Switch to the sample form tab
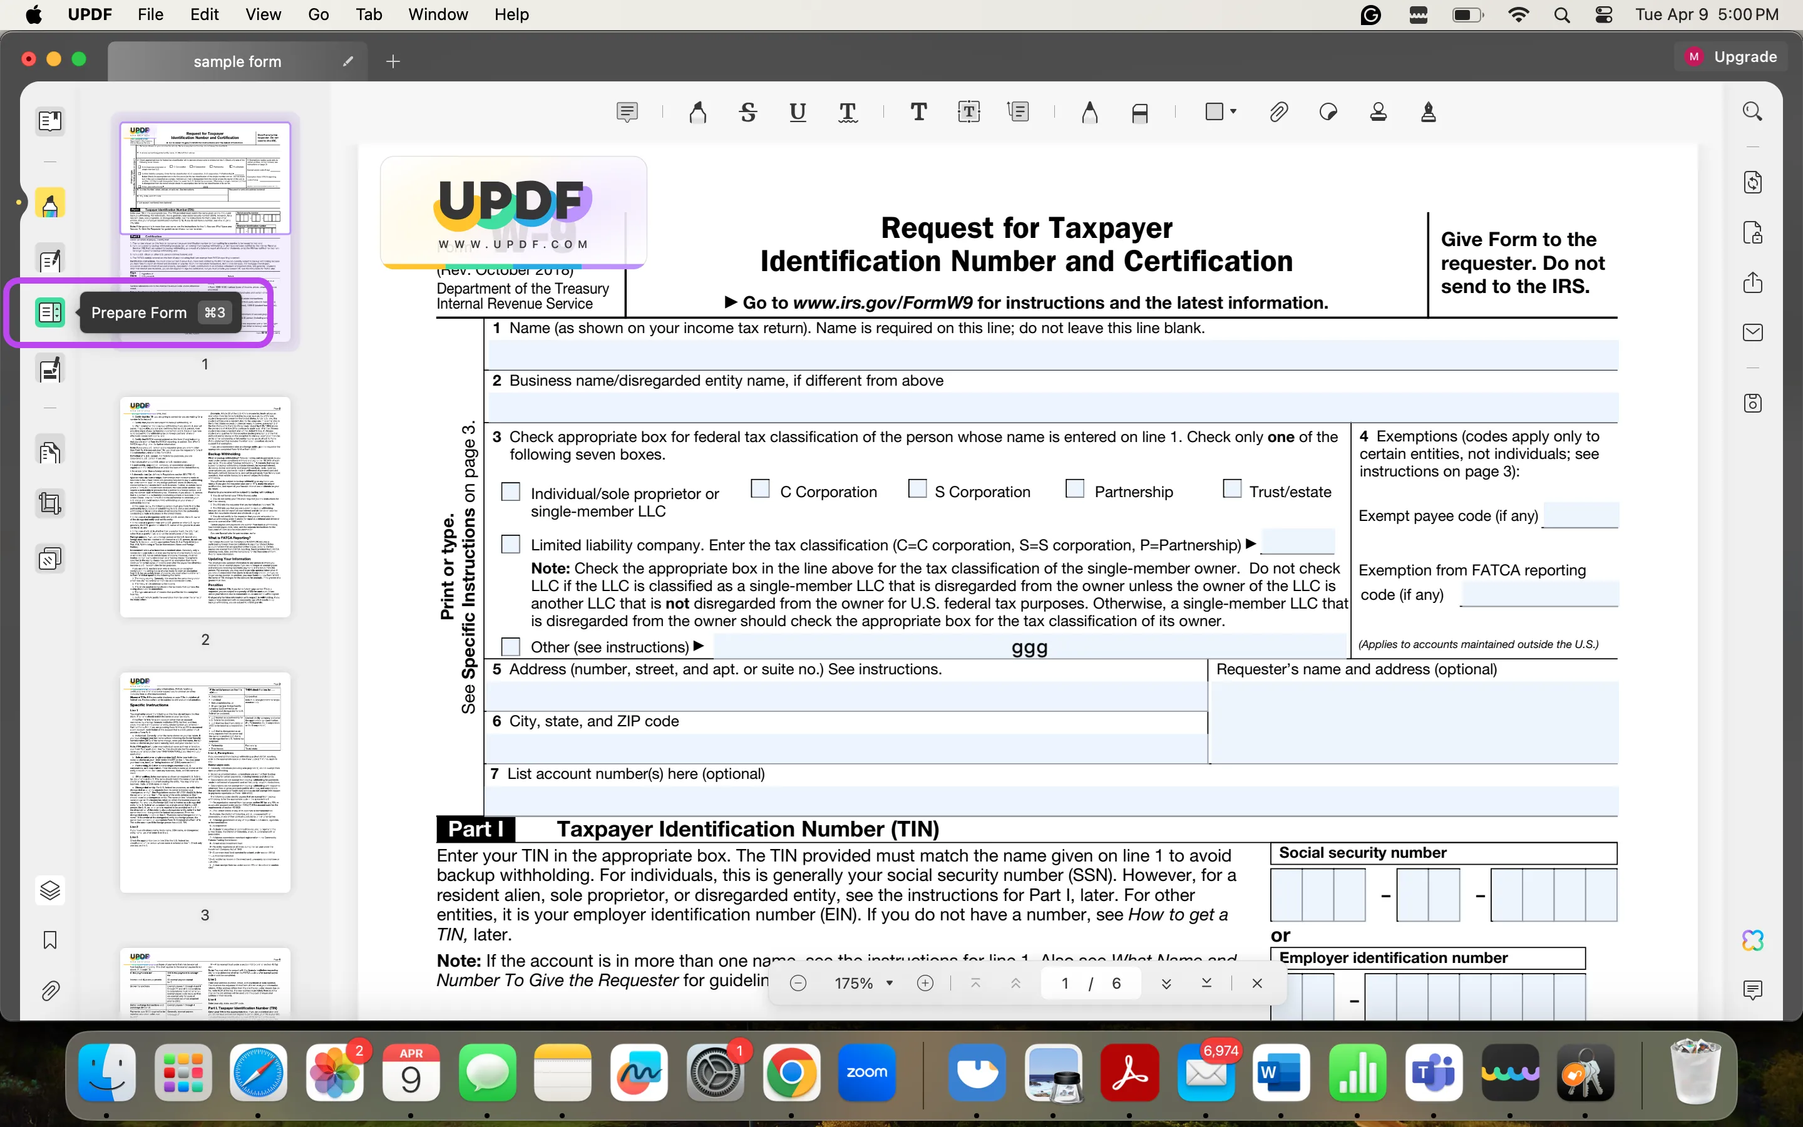 [237, 61]
